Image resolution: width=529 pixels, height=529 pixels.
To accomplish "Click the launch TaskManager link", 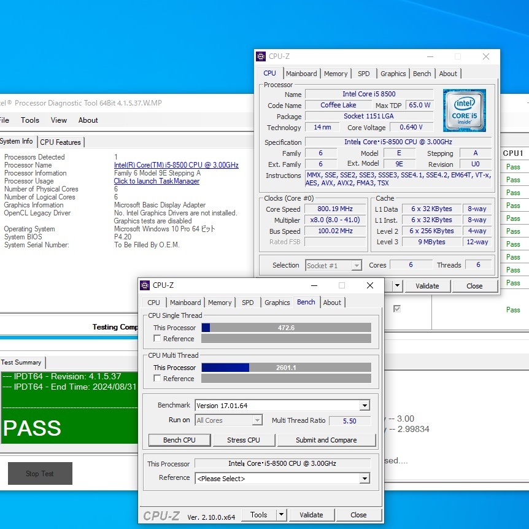I will pyautogui.click(x=156, y=181).
